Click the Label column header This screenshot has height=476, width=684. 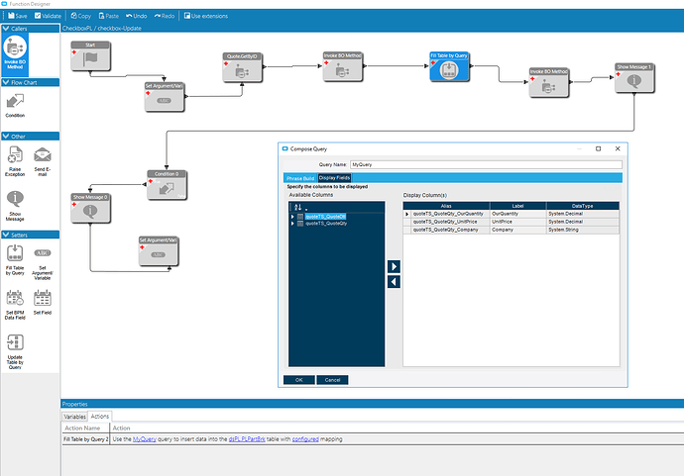tap(517, 206)
